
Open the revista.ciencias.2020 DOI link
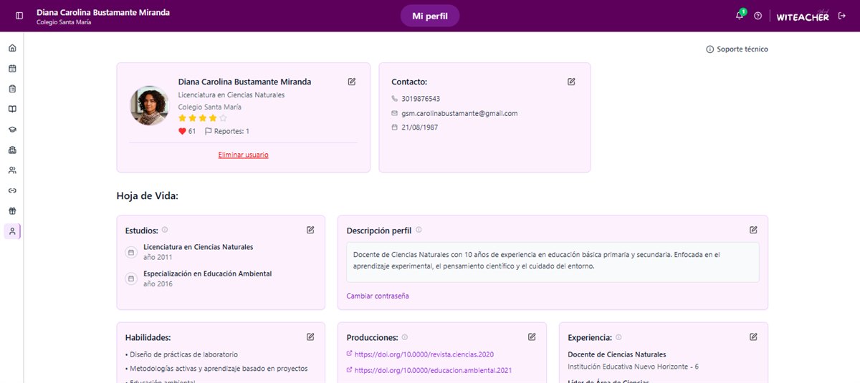tap(424, 354)
